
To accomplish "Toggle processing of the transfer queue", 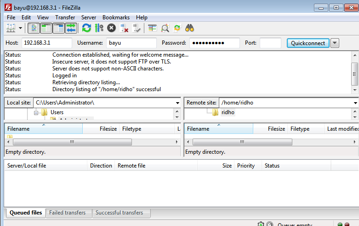I will [x=99, y=28].
